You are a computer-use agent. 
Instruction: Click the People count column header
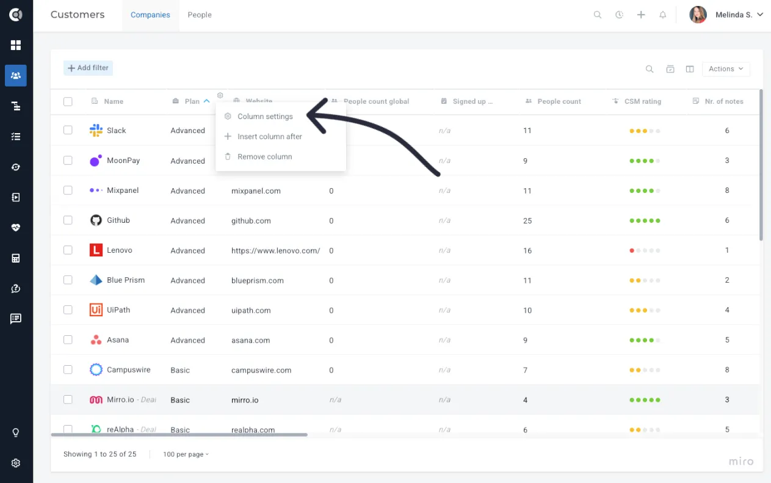(x=559, y=101)
